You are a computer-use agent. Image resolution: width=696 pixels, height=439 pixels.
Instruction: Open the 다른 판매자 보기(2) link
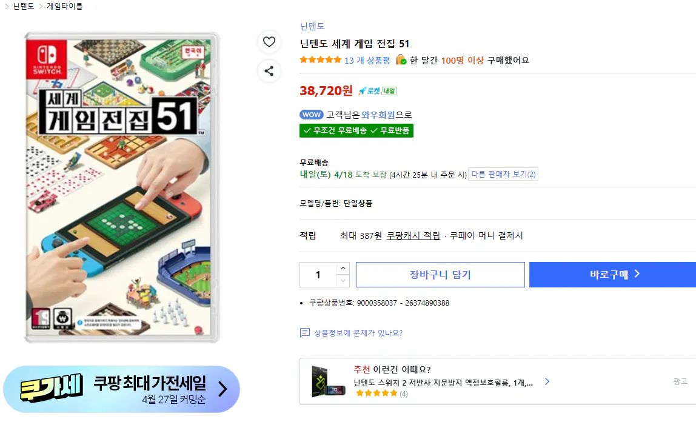tap(503, 174)
